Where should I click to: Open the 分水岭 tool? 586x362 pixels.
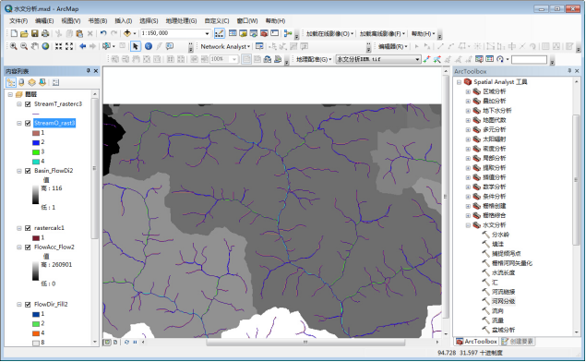500,235
